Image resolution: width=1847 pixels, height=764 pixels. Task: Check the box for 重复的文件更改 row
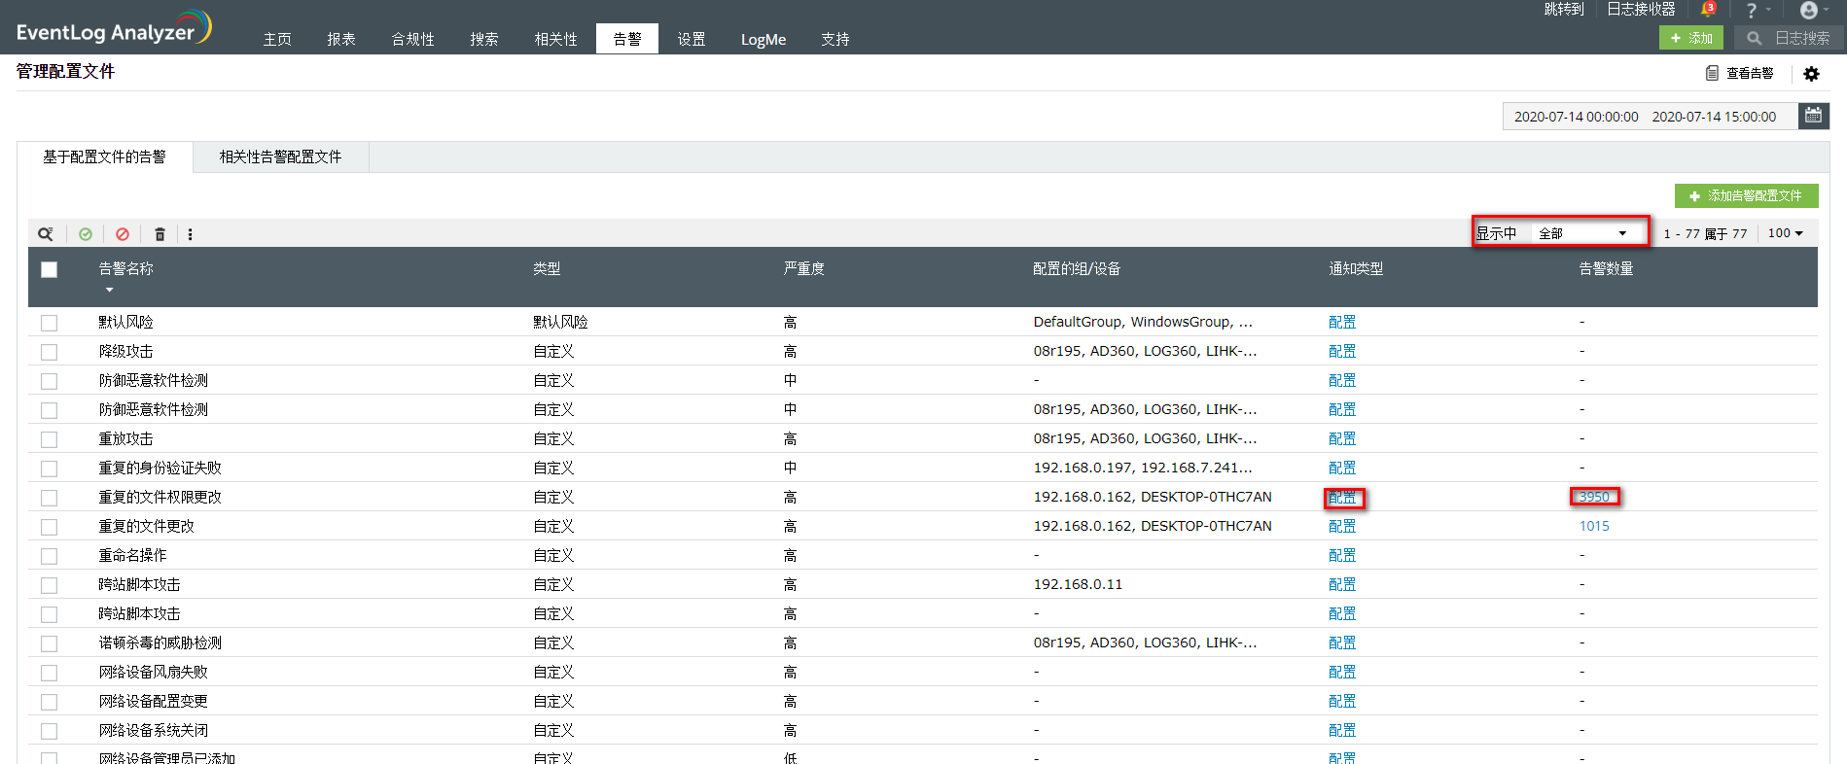(50, 527)
